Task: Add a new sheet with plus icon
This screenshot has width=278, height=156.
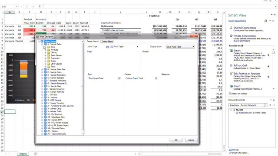Action: point(36,154)
